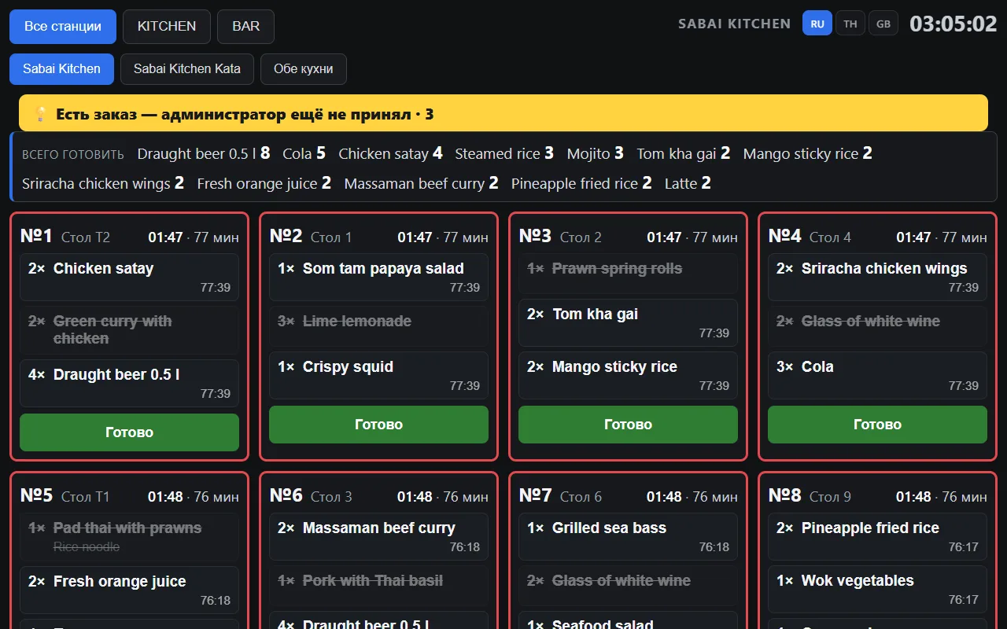Mark order №3 as Готово

pyautogui.click(x=628, y=425)
